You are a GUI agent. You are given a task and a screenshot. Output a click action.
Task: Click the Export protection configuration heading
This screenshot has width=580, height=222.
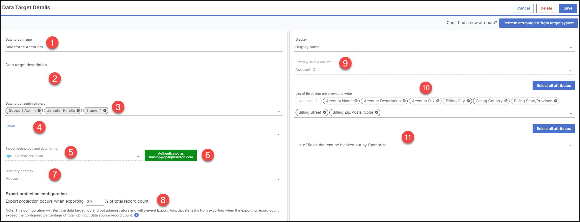36,194
